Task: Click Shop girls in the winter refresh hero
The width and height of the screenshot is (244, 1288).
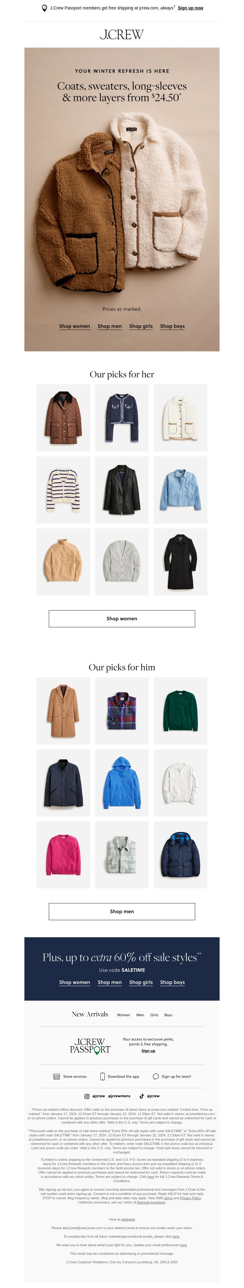Action: click(x=141, y=326)
